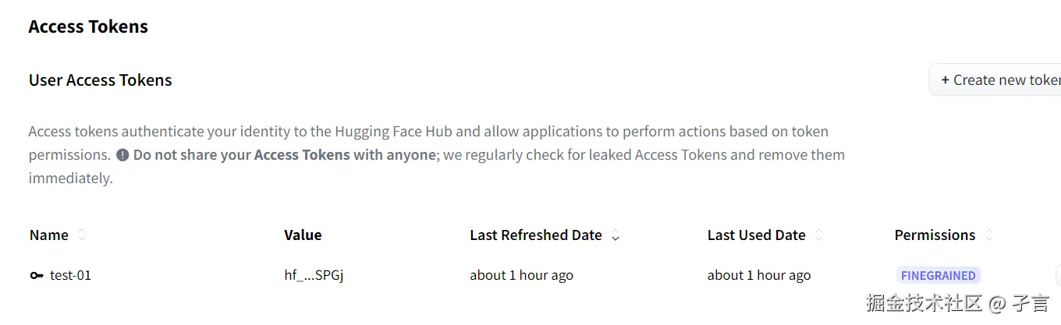Viewport: 1061px width, 325px height.
Task: Click the Create new token button
Action: [999, 79]
